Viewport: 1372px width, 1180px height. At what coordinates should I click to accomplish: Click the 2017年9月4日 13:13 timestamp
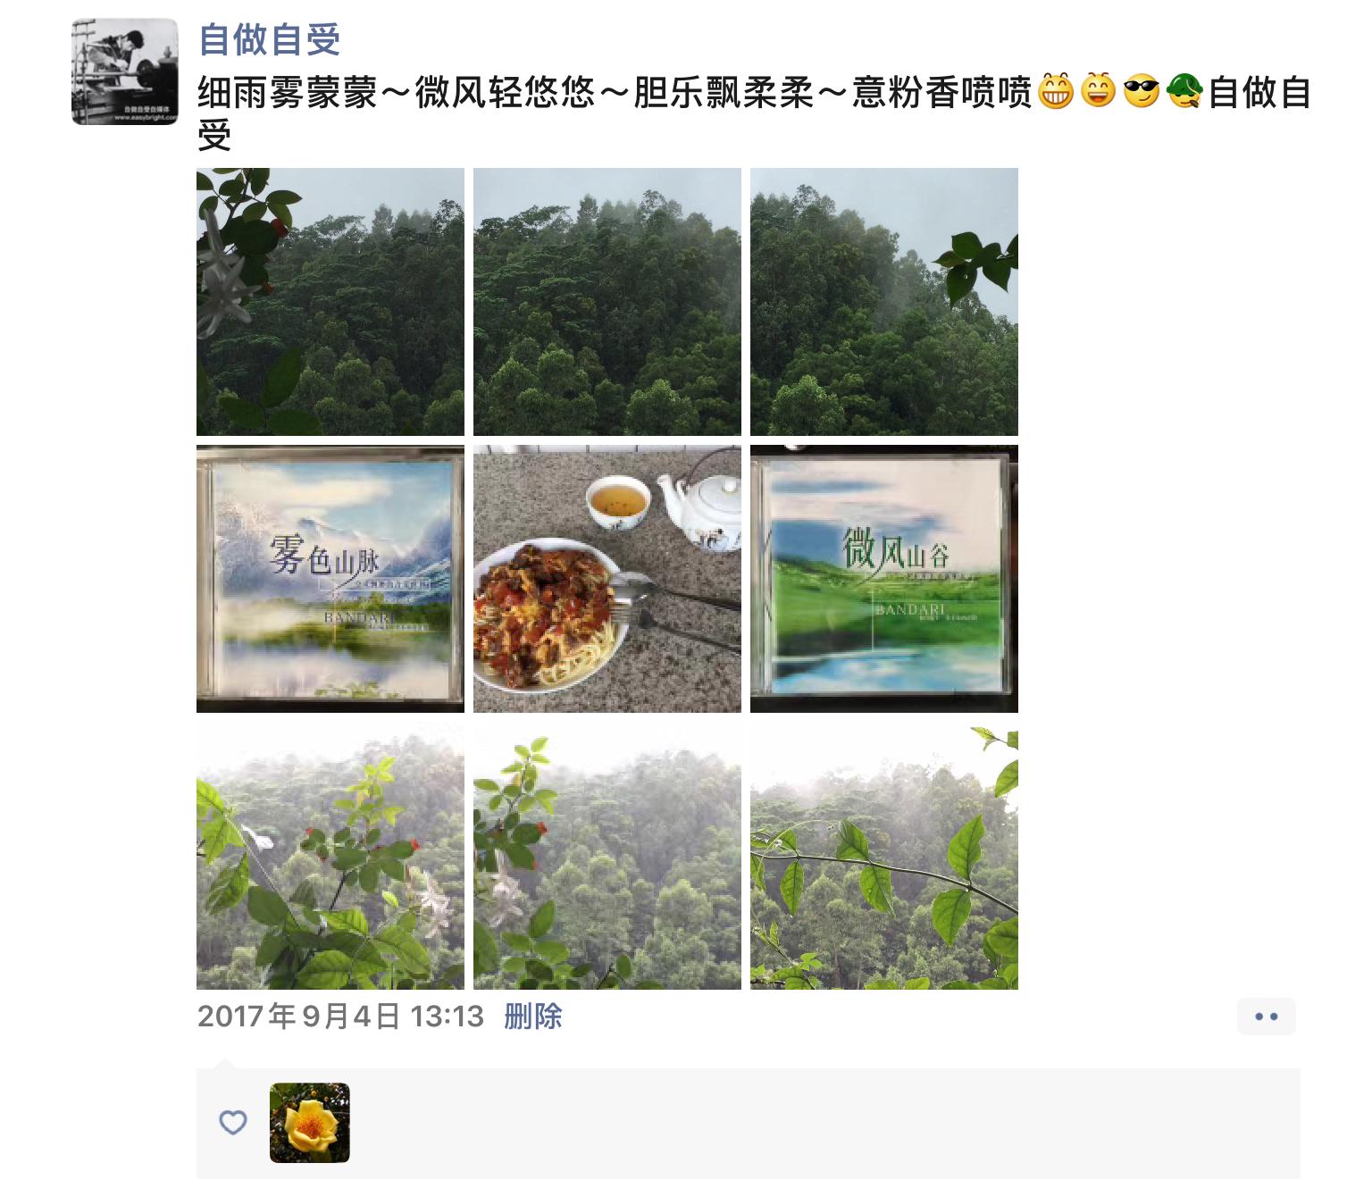coord(340,1017)
